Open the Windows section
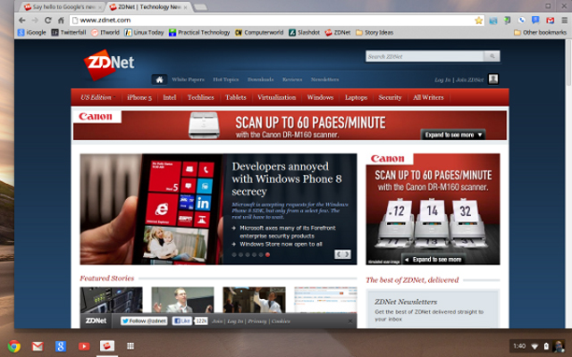This screenshot has width=572, height=357. click(x=320, y=97)
